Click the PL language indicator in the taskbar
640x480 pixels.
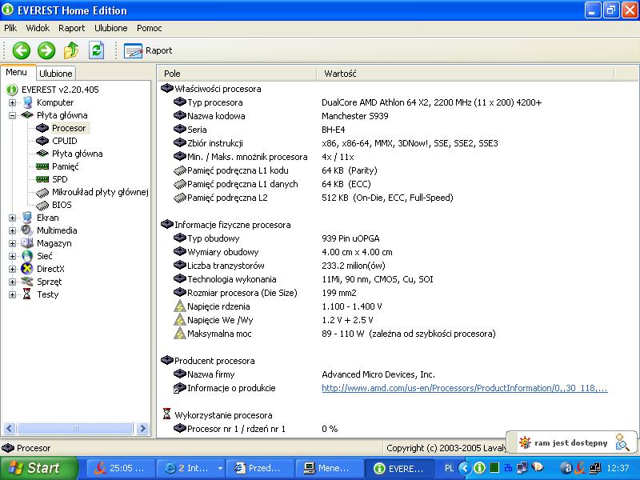point(449,468)
